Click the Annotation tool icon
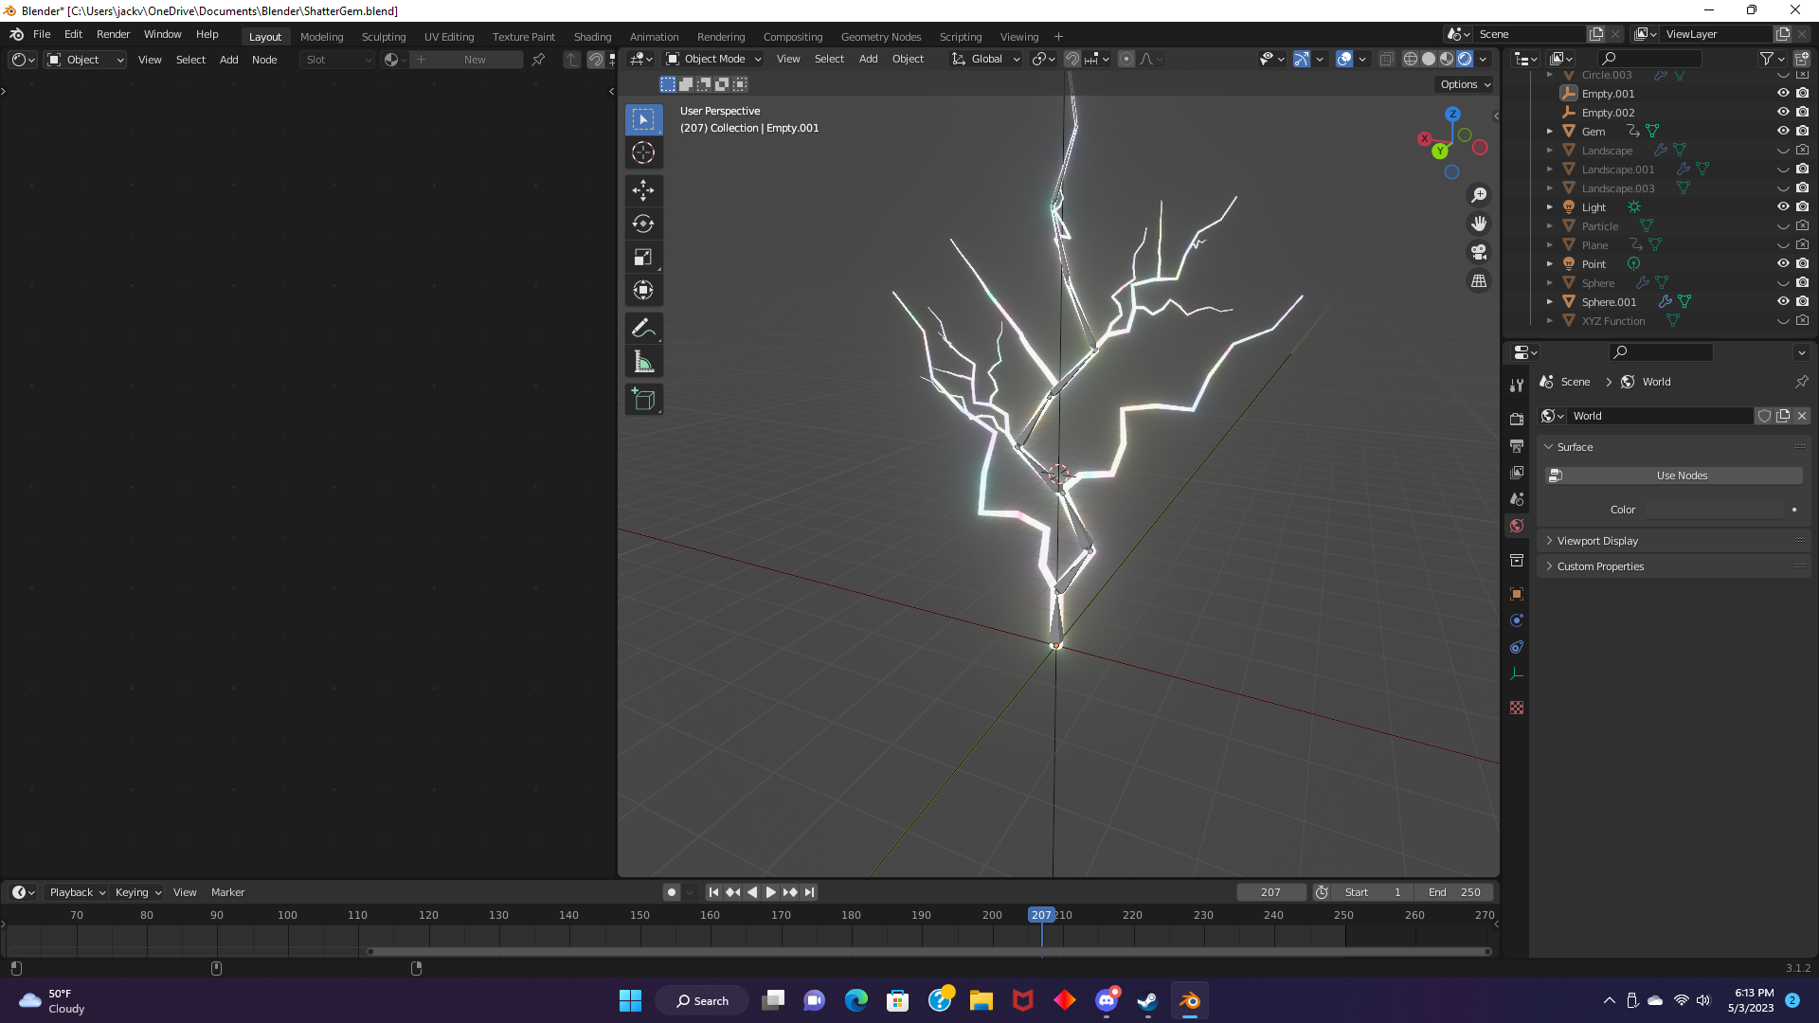1819x1023 pixels. point(642,326)
